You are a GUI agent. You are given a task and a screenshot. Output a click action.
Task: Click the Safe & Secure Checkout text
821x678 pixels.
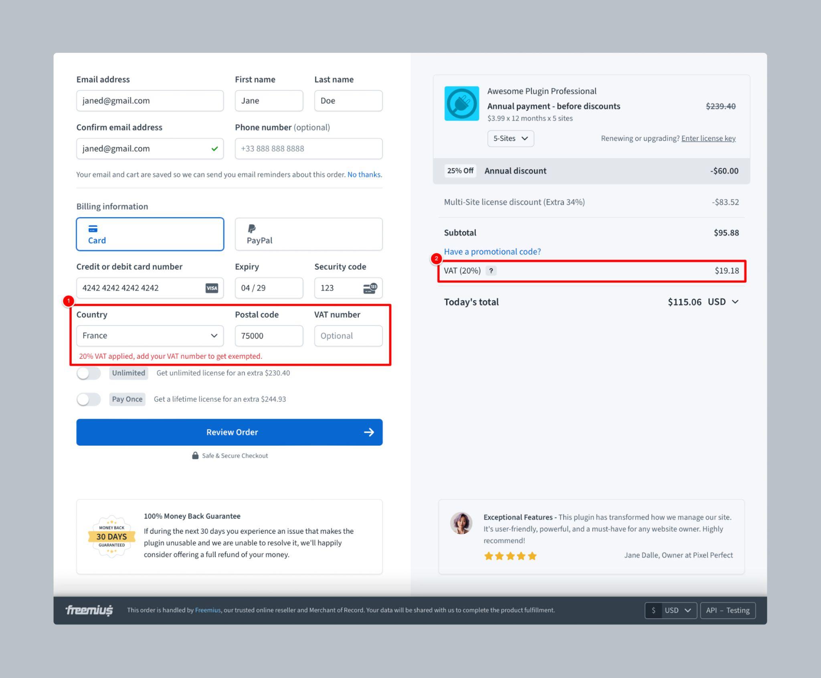point(235,456)
